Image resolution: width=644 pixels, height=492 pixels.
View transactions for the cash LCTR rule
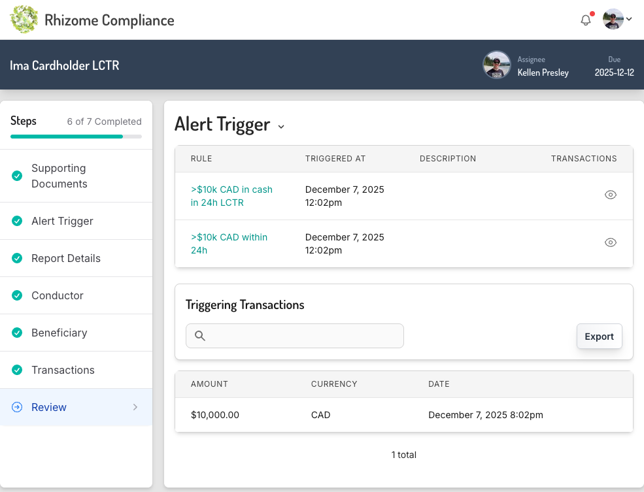click(x=610, y=195)
